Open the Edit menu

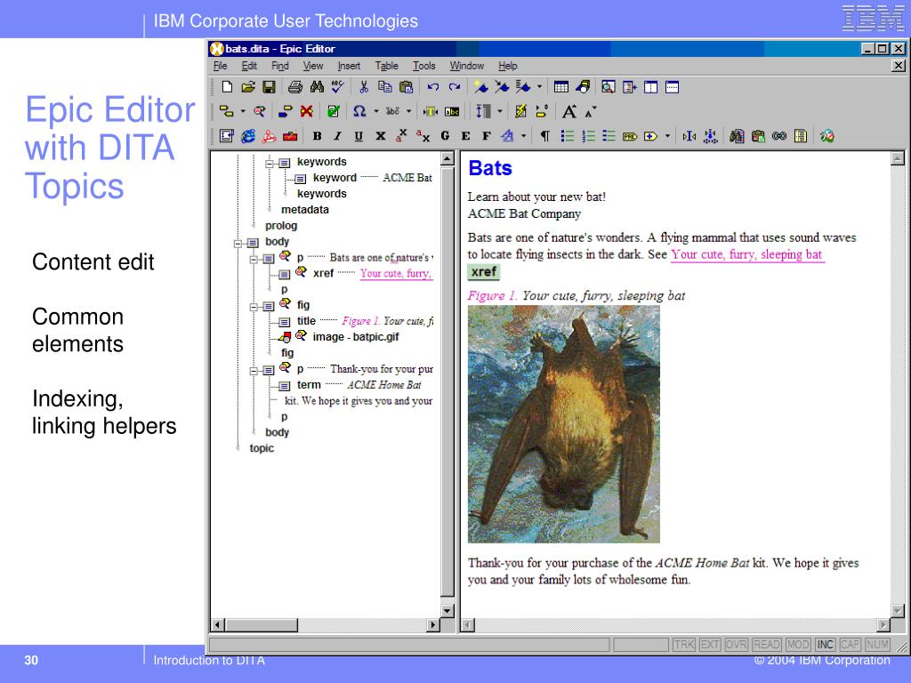tap(249, 66)
